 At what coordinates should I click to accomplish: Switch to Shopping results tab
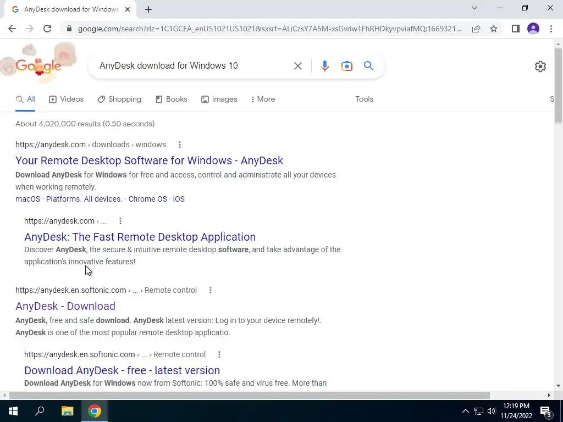click(x=119, y=99)
